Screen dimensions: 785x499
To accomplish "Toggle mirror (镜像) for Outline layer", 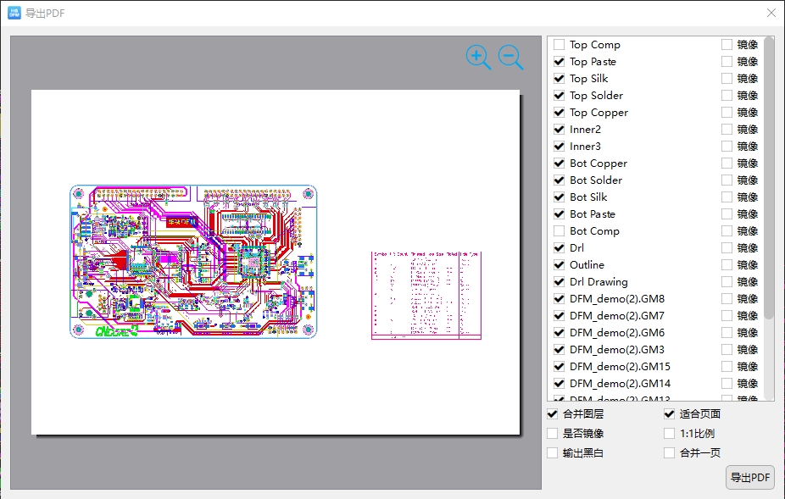I will click(x=727, y=265).
